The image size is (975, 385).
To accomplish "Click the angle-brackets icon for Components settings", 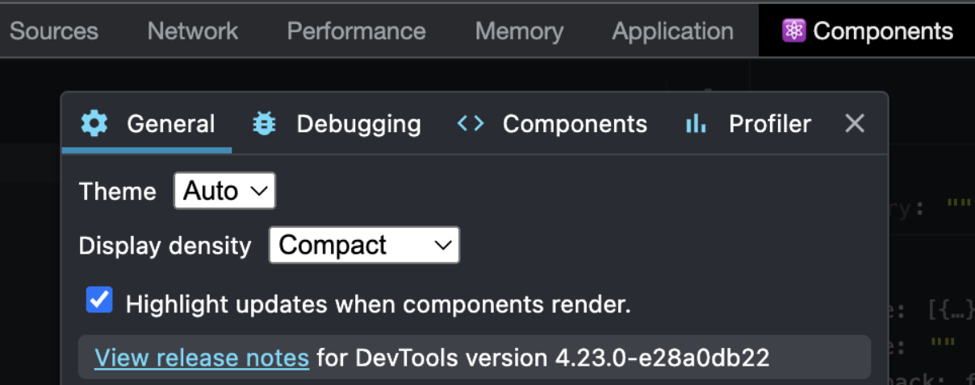I will click(471, 123).
